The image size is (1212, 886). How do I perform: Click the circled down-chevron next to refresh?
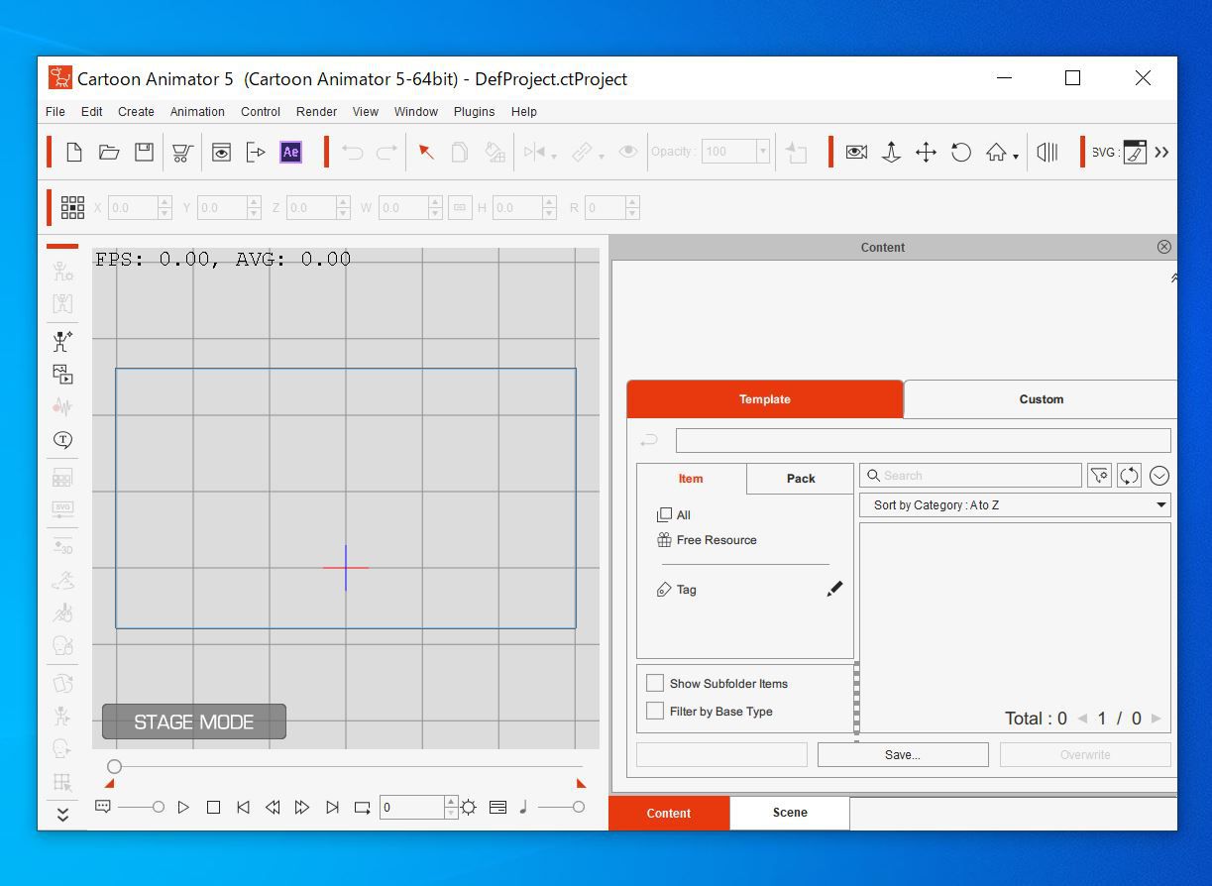(x=1159, y=476)
